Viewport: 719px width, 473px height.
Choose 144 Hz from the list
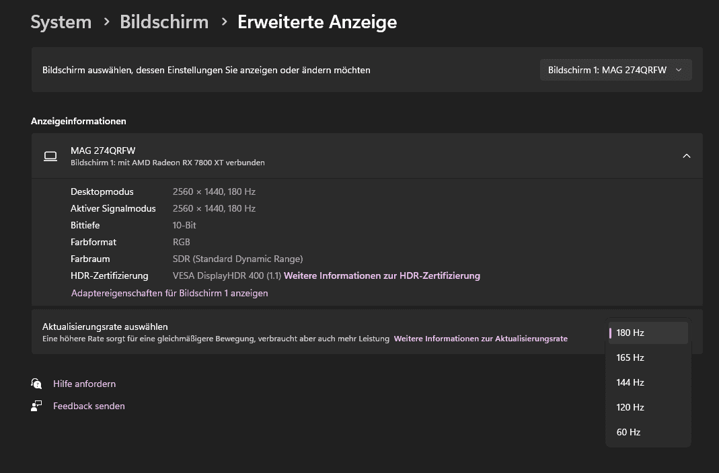pyautogui.click(x=648, y=382)
